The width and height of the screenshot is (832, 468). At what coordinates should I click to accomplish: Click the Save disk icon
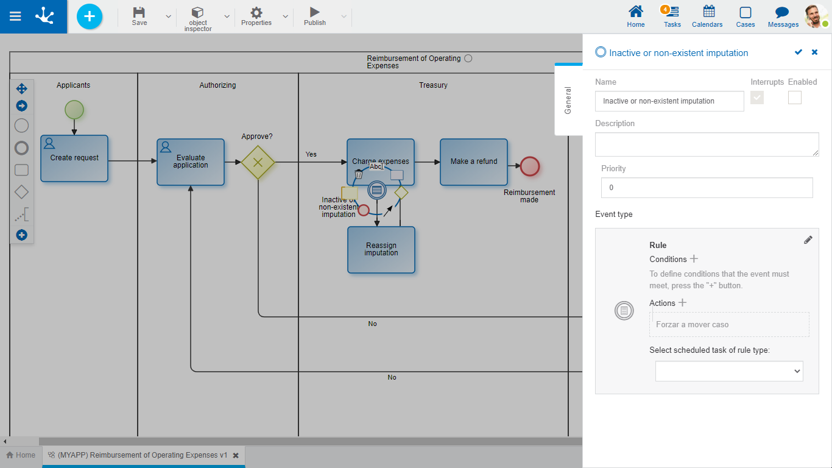coord(139,13)
